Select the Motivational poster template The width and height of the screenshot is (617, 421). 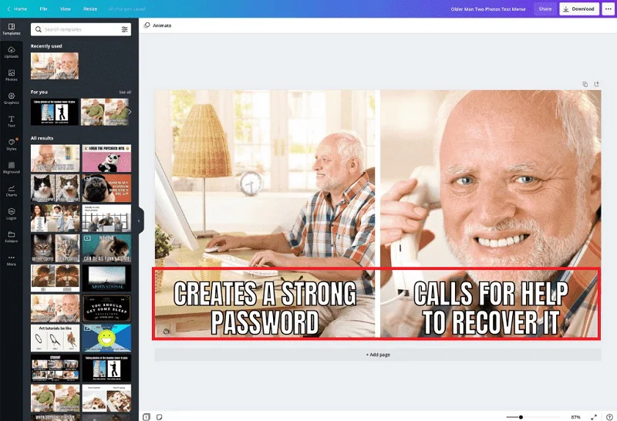(106, 278)
